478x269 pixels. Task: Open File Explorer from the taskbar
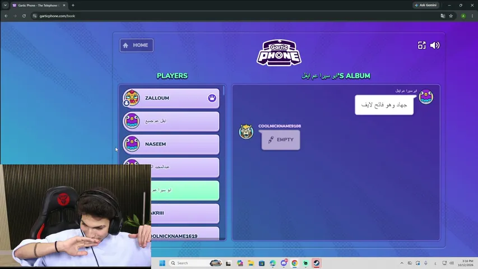pos(251,263)
